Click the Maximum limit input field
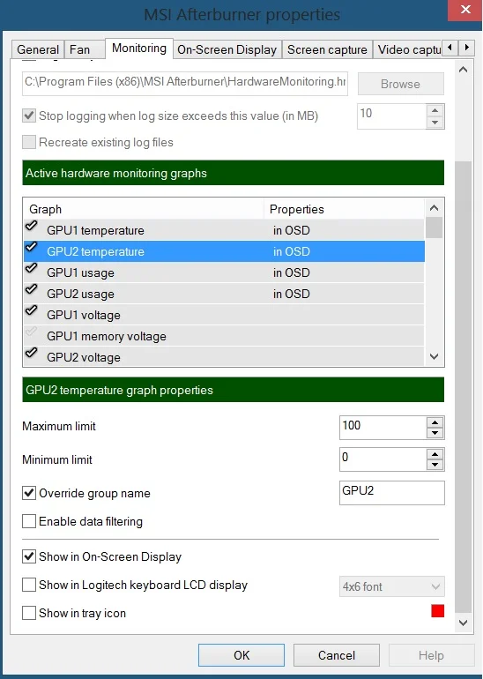This screenshot has width=483, height=679. click(383, 428)
